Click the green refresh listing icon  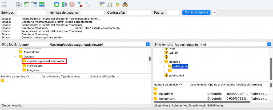57,4
